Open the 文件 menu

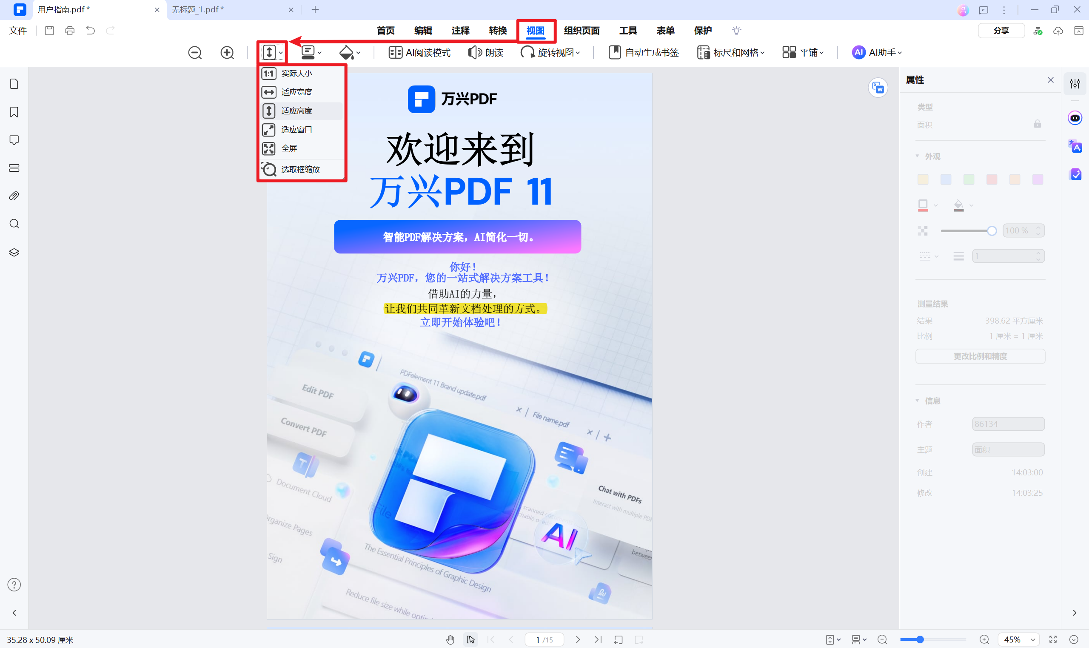[x=18, y=31]
